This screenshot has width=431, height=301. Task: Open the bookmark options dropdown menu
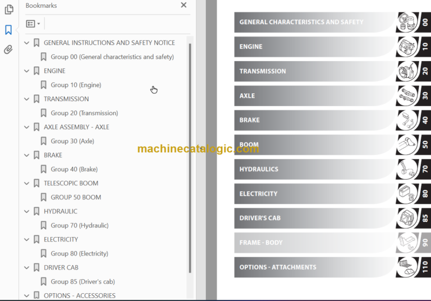(x=33, y=24)
